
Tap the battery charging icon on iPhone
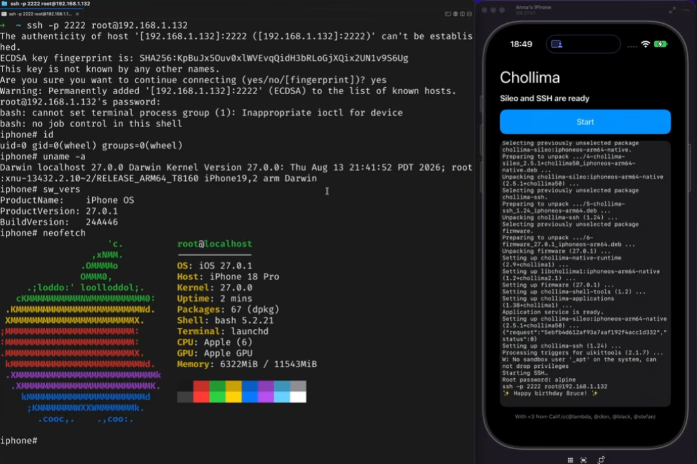pos(661,44)
